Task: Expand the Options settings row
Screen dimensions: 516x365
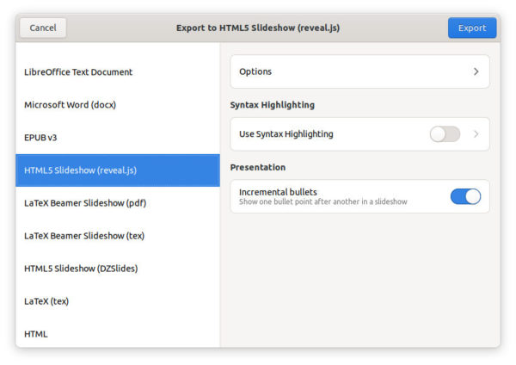Action: click(360, 71)
